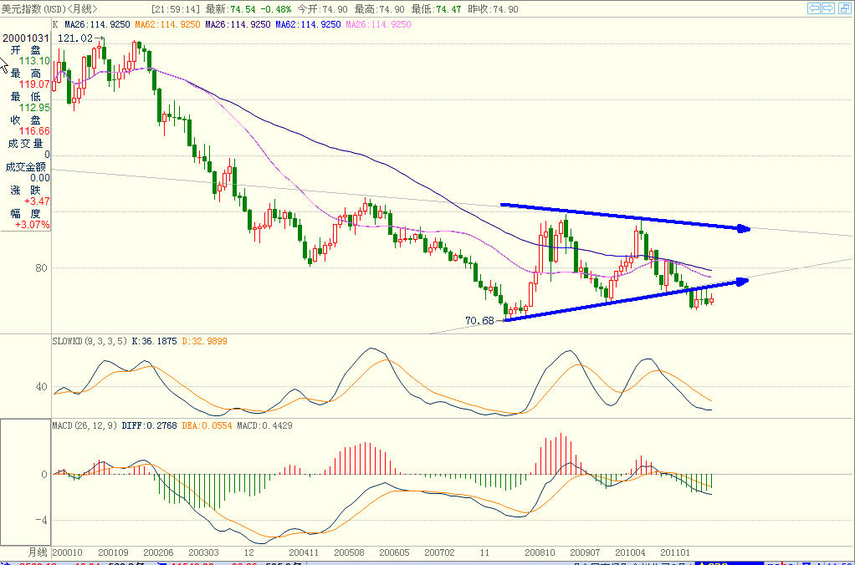This screenshot has height=565, width=855.
Task: Click the 40 axis label in the SLOWKD panel
Action: (x=41, y=387)
